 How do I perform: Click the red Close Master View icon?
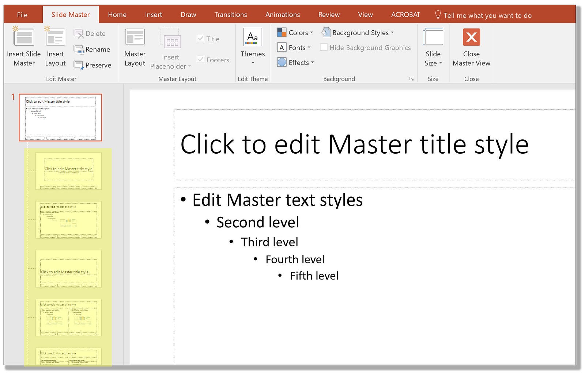tap(471, 37)
